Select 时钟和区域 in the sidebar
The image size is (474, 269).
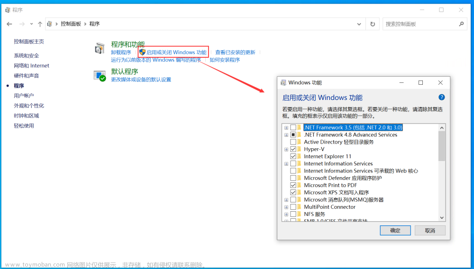(x=26, y=116)
